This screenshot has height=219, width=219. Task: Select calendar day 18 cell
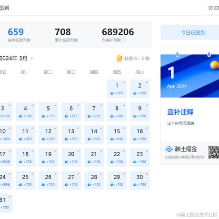(x=25, y=157)
